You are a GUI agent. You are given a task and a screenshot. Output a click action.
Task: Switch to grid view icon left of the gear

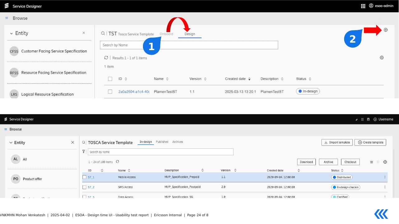click(378, 162)
